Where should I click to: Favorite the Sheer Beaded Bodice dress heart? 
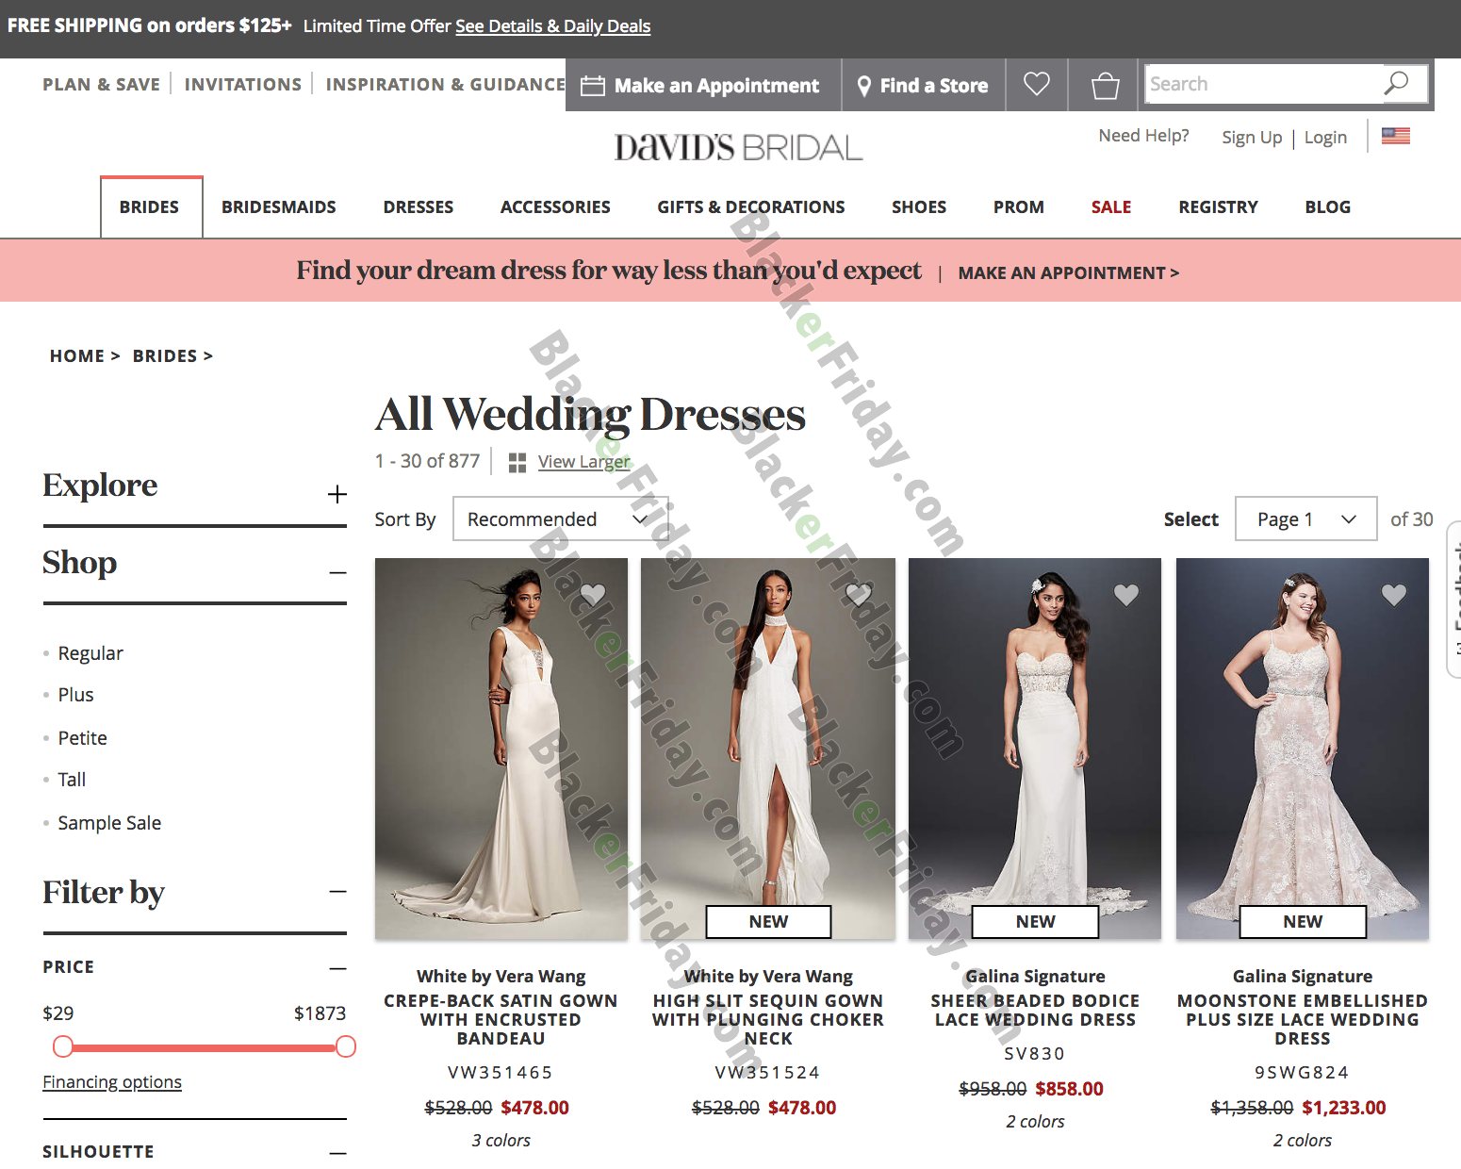click(1126, 594)
